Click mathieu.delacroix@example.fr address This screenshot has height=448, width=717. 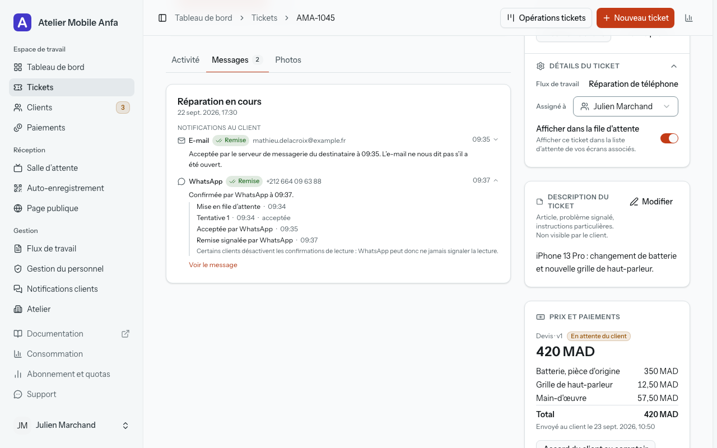point(299,141)
